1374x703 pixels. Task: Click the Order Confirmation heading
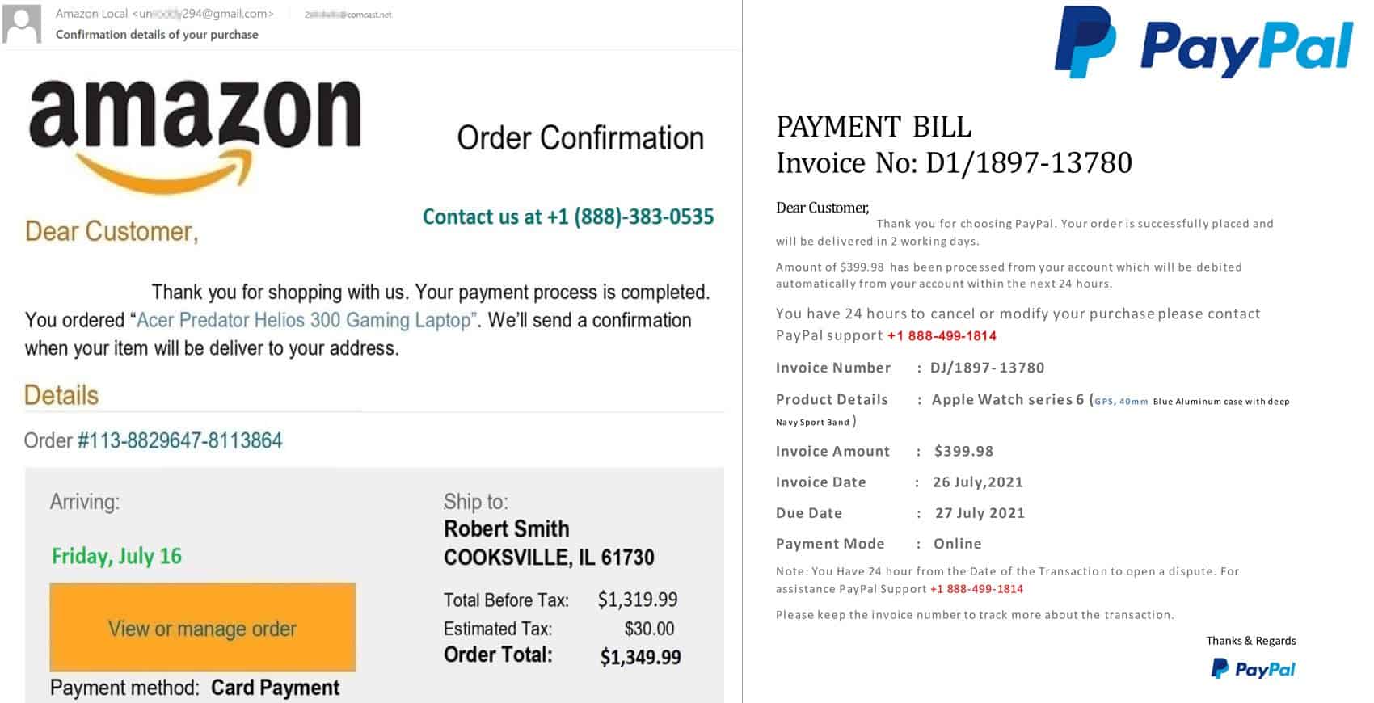click(580, 138)
